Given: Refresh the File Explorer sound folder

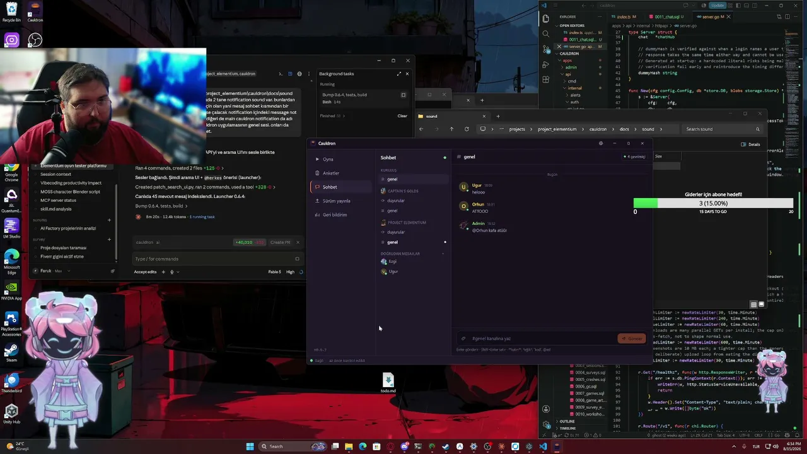Looking at the screenshot, I should point(467,129).
